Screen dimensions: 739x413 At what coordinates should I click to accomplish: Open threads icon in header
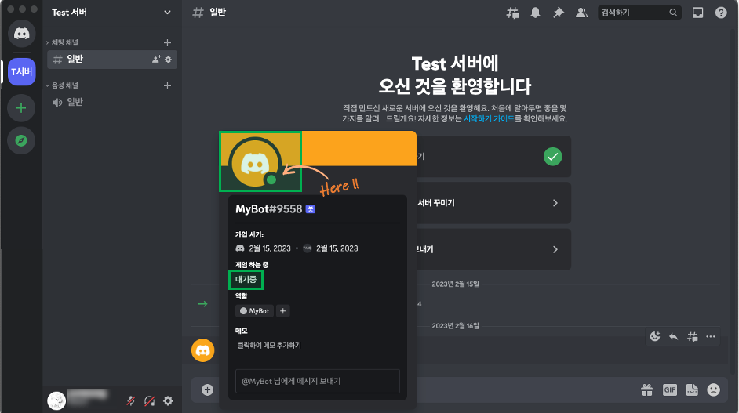click(512, 13)
